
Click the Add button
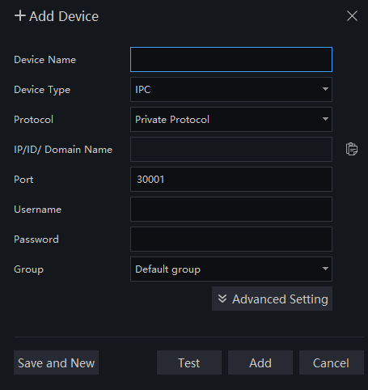click(260, 362)
